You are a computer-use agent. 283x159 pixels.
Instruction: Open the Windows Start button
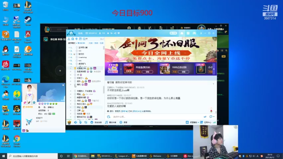point(4,156)
